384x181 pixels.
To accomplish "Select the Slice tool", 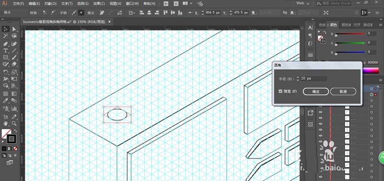I will [x=14, y=116].
